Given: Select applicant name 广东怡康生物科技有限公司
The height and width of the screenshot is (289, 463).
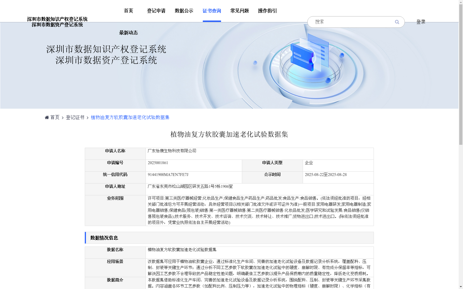Looking at the screenshot, I should point(172,151).
